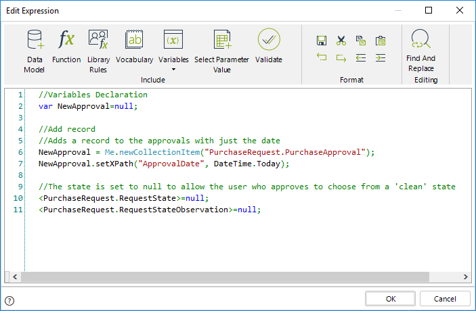This screenshot has height=311, width=476.
Task: Click the Save icon in Format group
Action: 322,41
